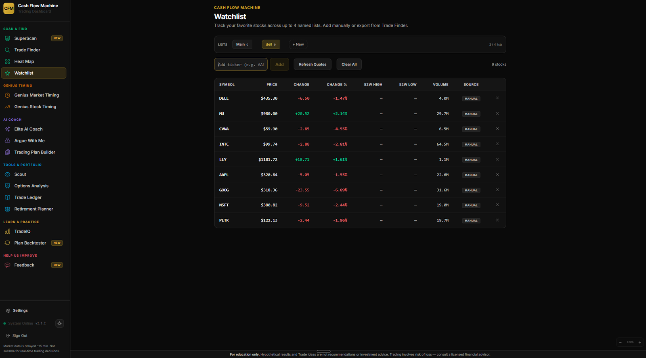Screen dimensions: 646x358
Task: Click the Add ticker input field
Action: (241, 65)
